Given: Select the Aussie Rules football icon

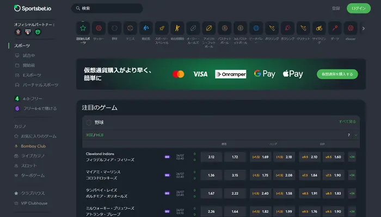Looking at the screenshot, I should (x=193, y=28).
